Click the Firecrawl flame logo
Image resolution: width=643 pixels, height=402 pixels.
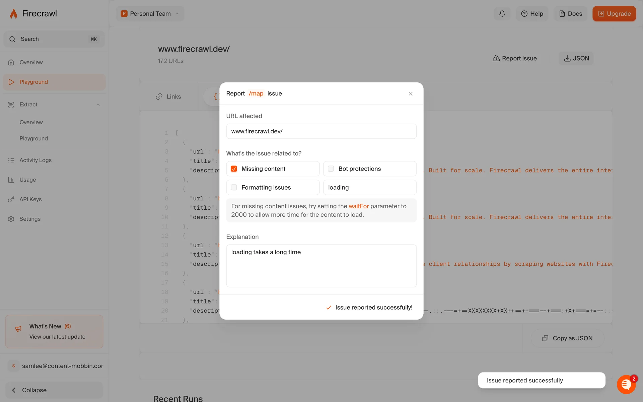click(13, 14)
